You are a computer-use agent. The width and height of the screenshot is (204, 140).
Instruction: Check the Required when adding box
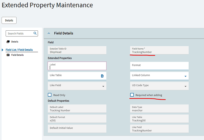(x=132, y=95)
